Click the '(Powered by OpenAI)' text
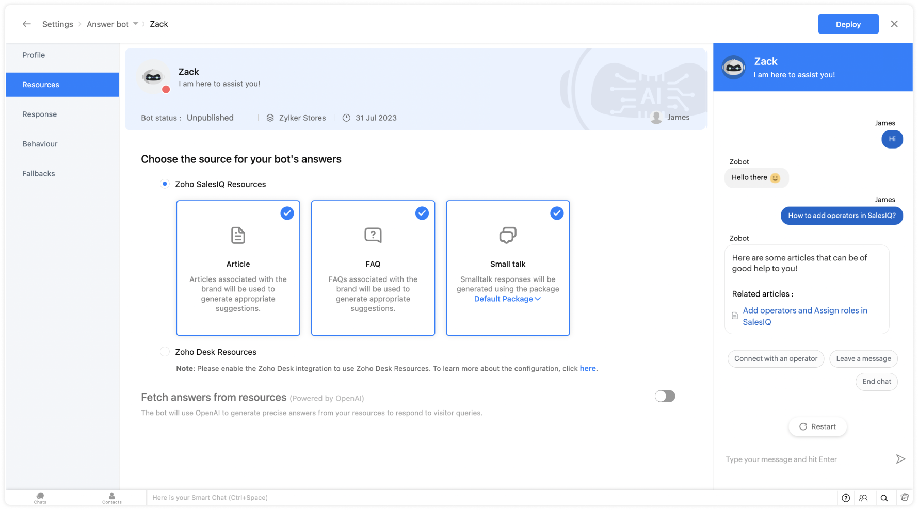 click(327, 398)
